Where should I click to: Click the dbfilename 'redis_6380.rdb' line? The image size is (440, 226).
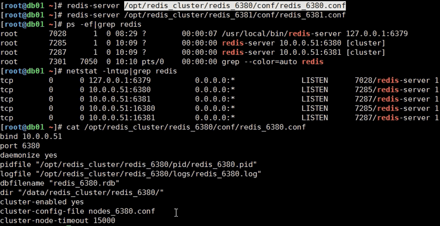pos(60,183)
